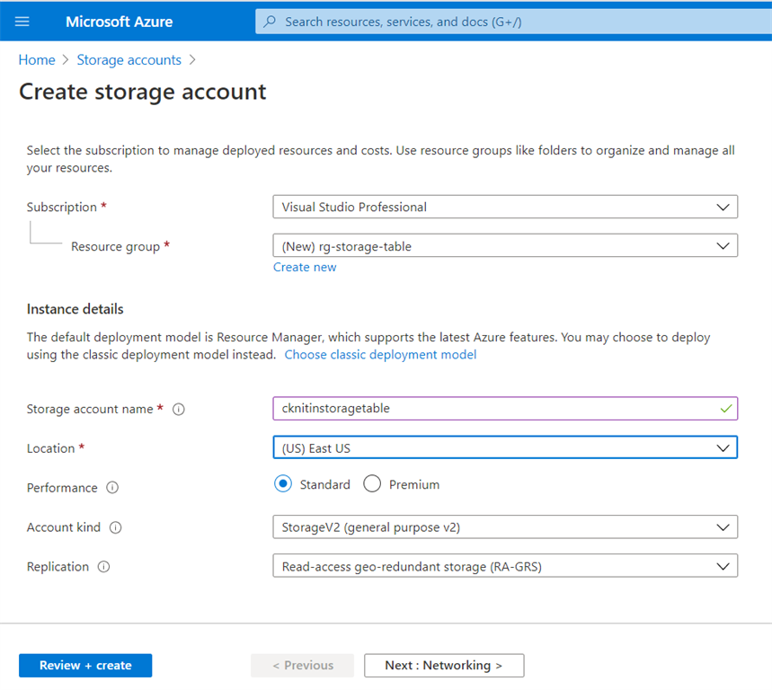Click Next : Networking
The height and width of the screenshot is (690, 772).
pos(443,665)
